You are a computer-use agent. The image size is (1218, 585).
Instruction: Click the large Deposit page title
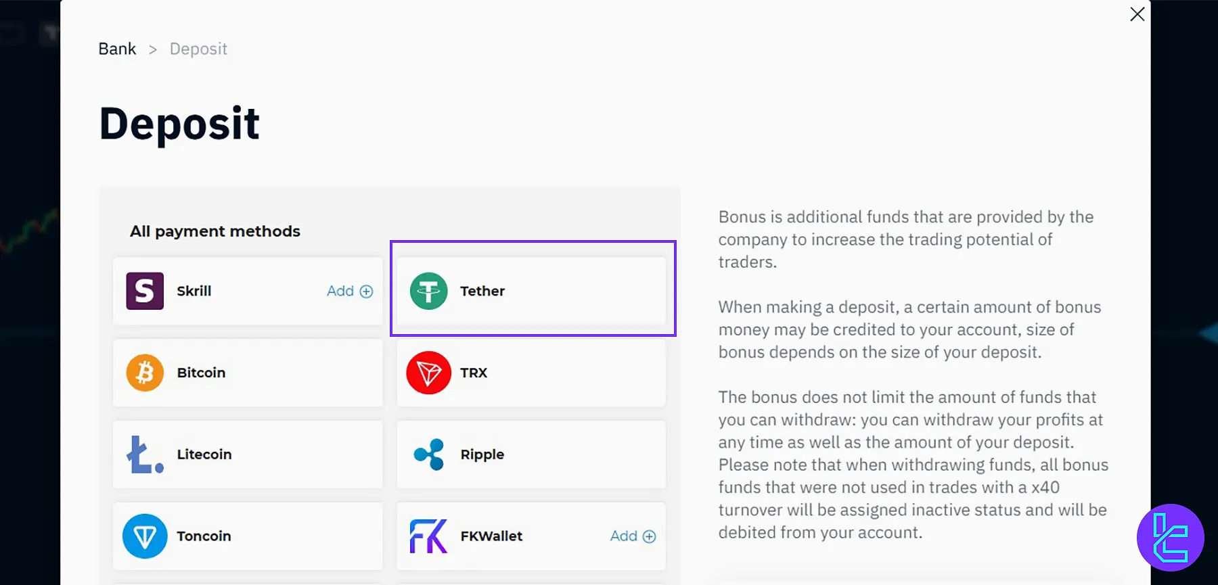pyautogui.click(x=179, y=124)
